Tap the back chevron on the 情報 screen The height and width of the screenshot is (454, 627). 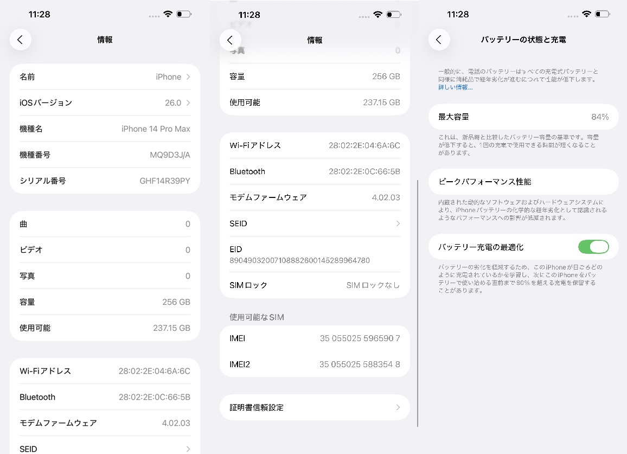[20, 39]
